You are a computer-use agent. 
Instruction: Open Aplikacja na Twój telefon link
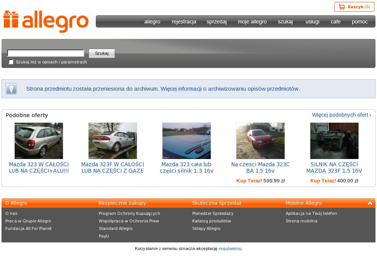[x=311, y=213]
